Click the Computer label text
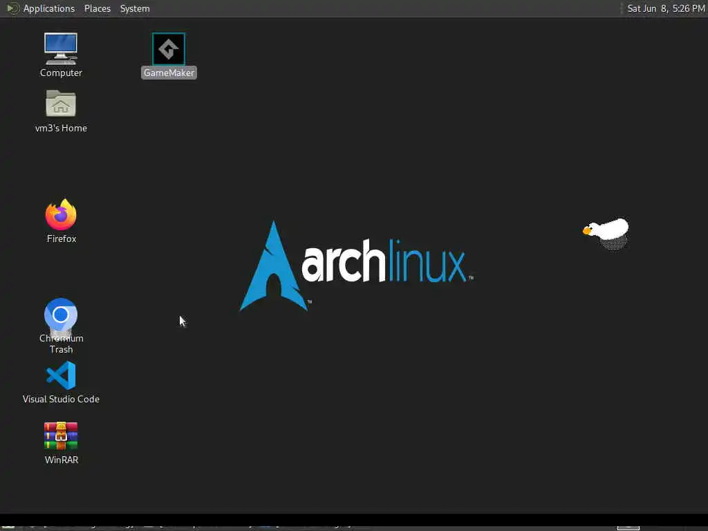708x531 pixels. click(61, 73)
